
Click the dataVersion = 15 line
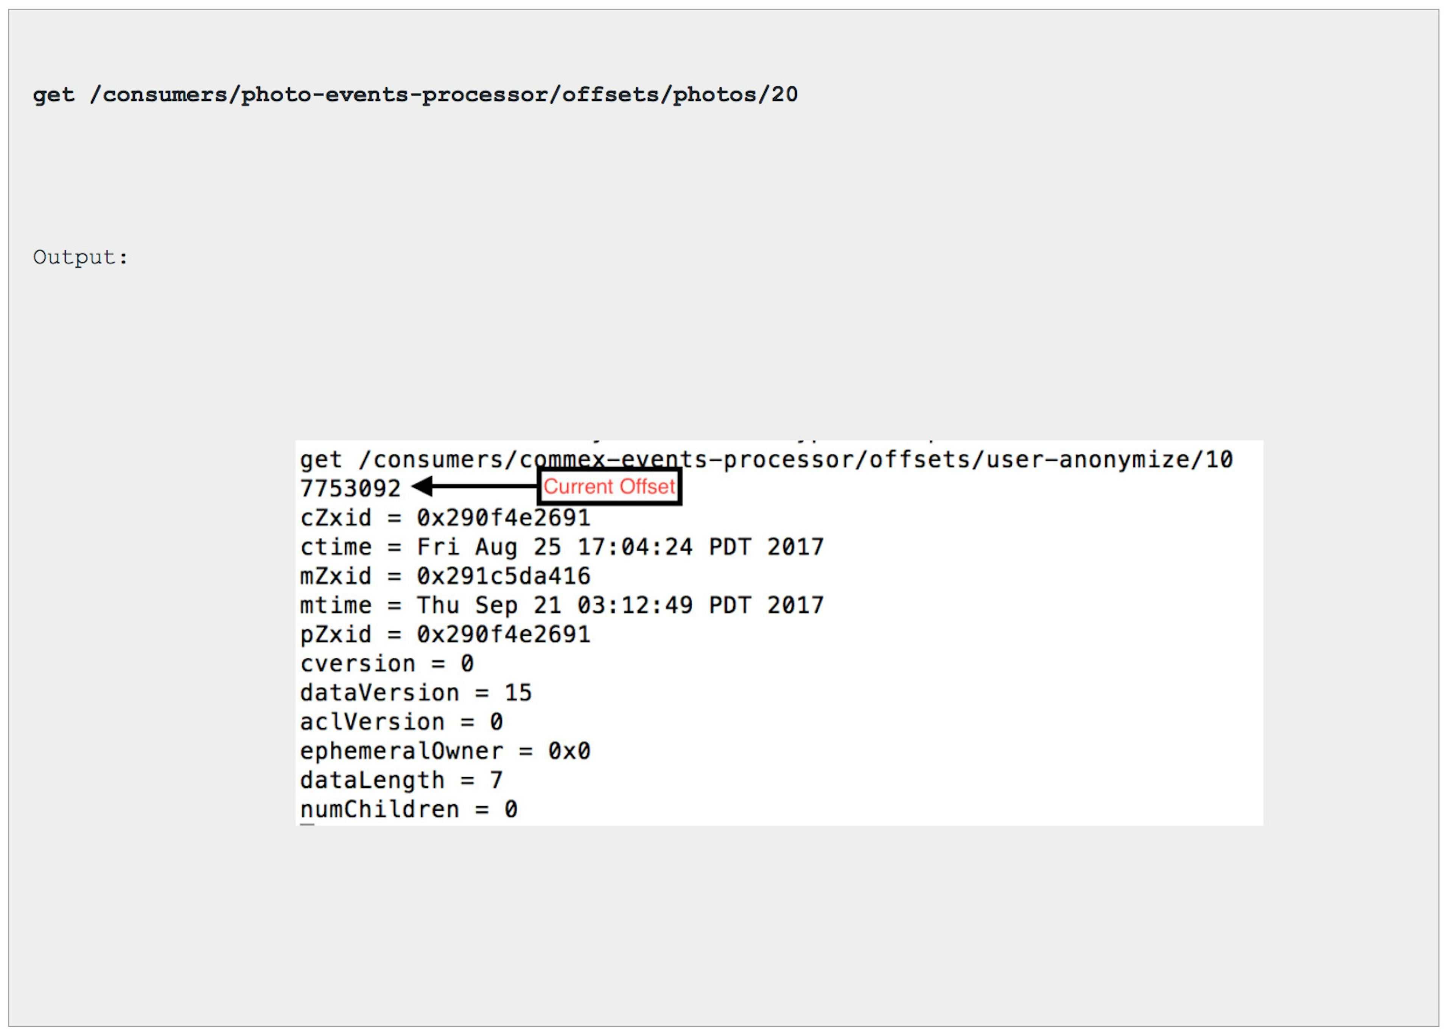tap(416, 694)
